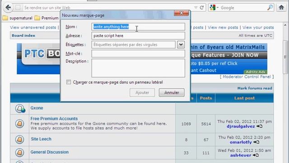Open the Gxone forum category
Screen dimensions: 289x163
pos(37,108)
